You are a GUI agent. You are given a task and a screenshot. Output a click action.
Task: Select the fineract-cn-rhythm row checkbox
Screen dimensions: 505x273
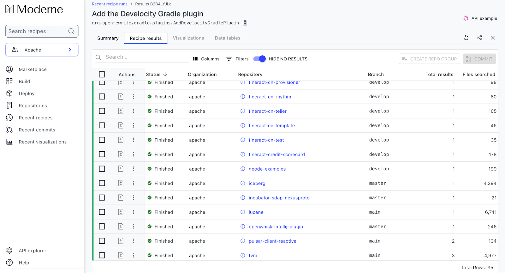coord(102,97)
